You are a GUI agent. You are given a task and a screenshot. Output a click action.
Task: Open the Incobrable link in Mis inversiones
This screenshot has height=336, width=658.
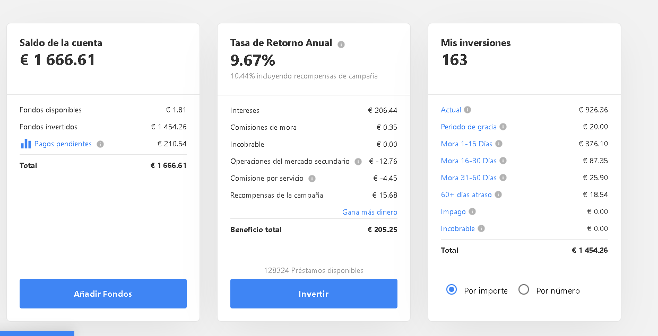[458, 228]
